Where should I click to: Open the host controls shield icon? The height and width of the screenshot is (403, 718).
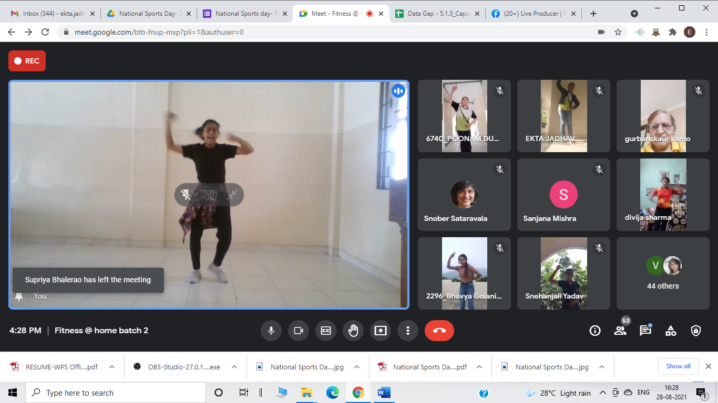click(696, 331)
